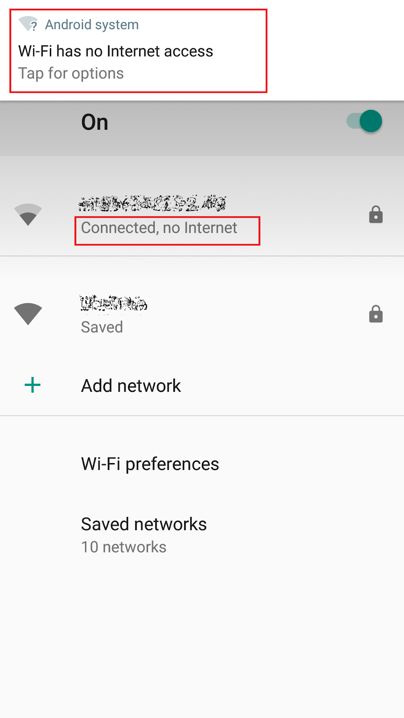Tap the Wi-Fi question mark notification icon
The image size is (404, 718).
click(28, 24)
